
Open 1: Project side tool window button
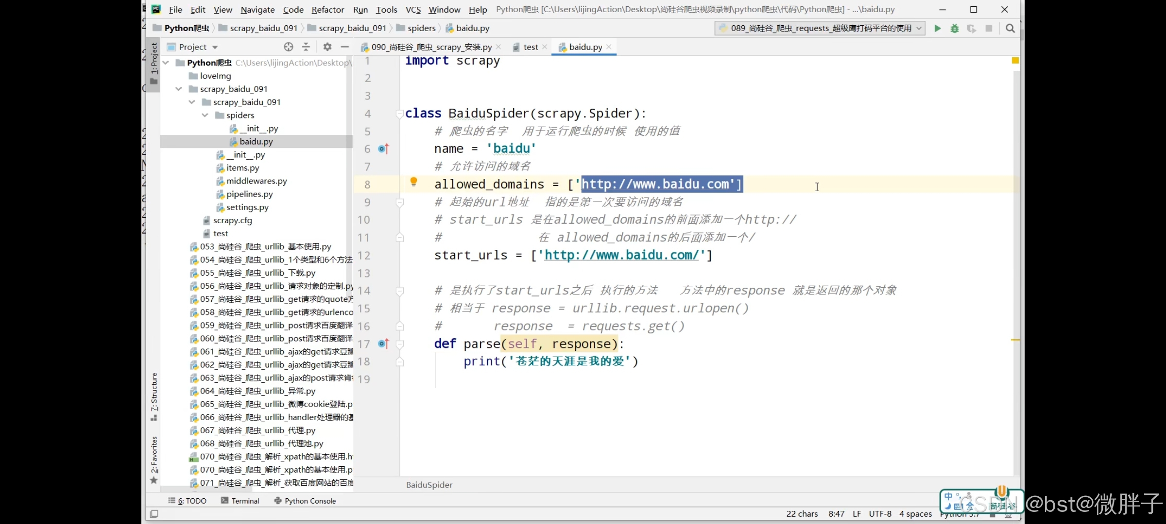pyautogui.click(x=154, y=64)
